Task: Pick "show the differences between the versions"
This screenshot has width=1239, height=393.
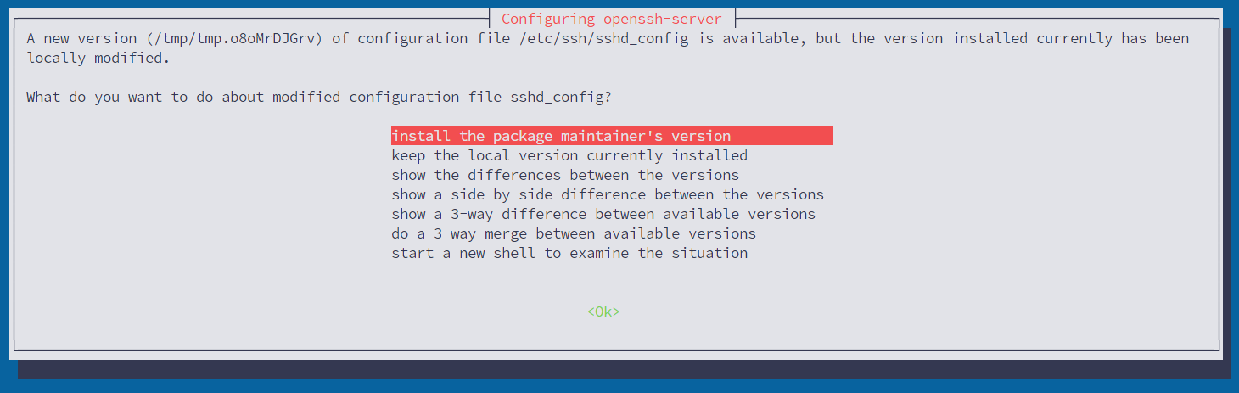Action: 565,175
